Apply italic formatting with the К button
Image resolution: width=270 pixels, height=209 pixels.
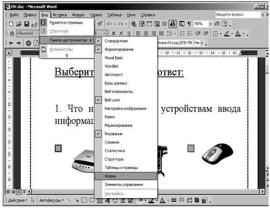coord(121,33)
